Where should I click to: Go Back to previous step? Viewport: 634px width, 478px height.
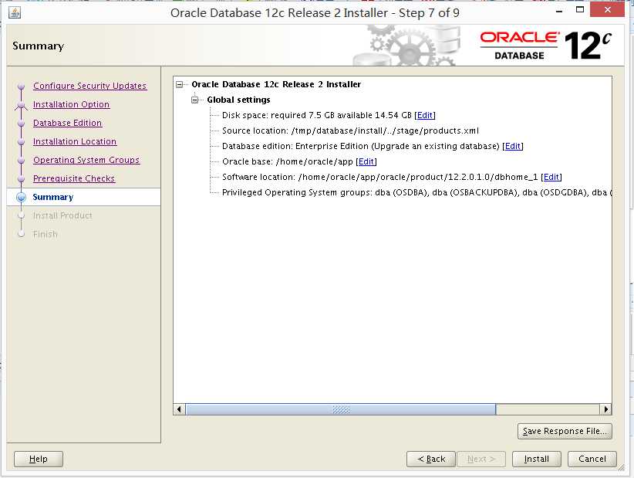431,459
